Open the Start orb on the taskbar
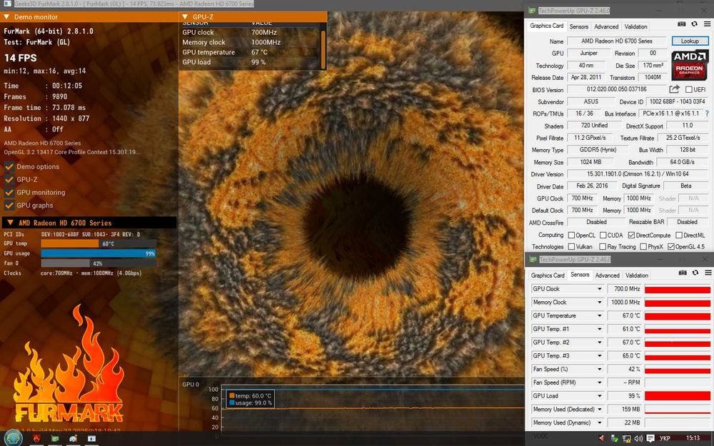Viewport: 714px width, 446px height. point(12,438)
